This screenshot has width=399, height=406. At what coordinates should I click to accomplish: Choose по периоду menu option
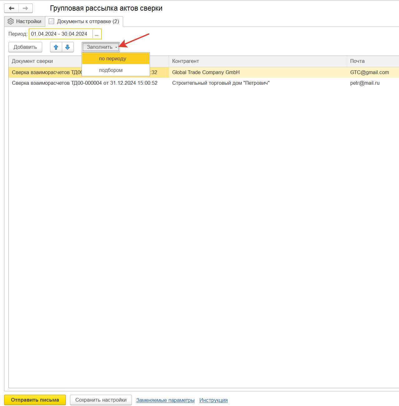116,58
